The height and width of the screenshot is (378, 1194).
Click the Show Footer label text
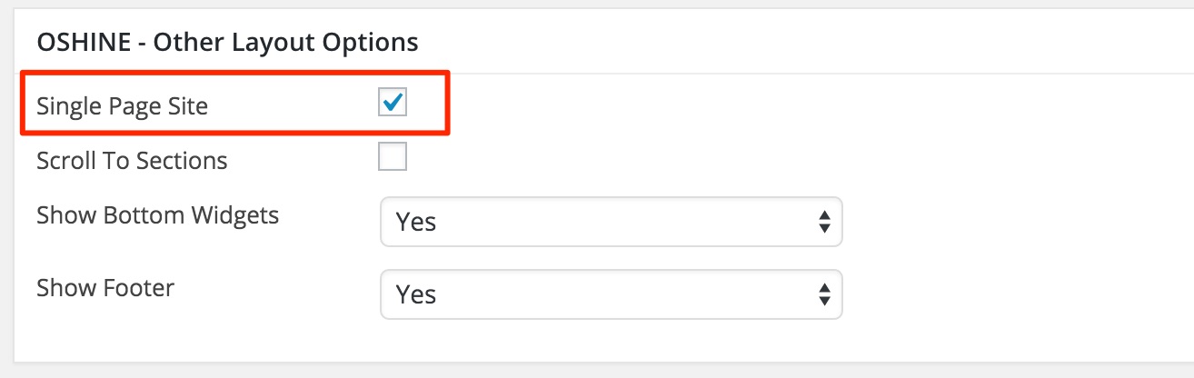click(105, 289)
